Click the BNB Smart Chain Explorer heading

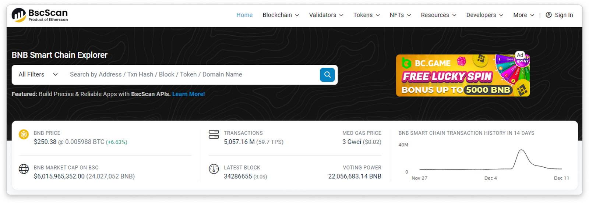pyautogui.click(x=60, y=55)
